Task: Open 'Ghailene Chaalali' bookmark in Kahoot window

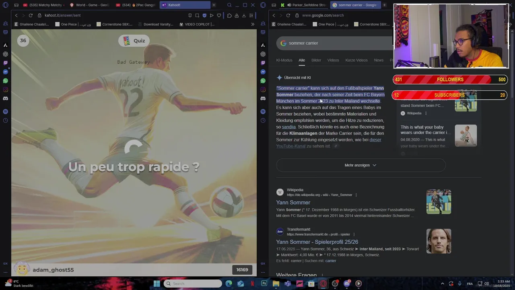Action: click(31, 24)
